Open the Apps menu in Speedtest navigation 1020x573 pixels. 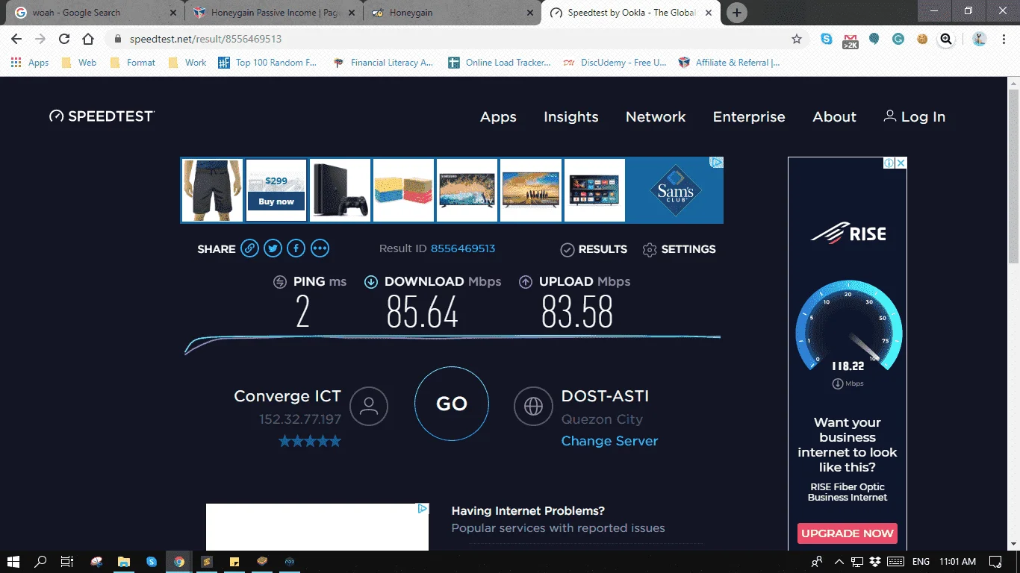coord(498,117)
